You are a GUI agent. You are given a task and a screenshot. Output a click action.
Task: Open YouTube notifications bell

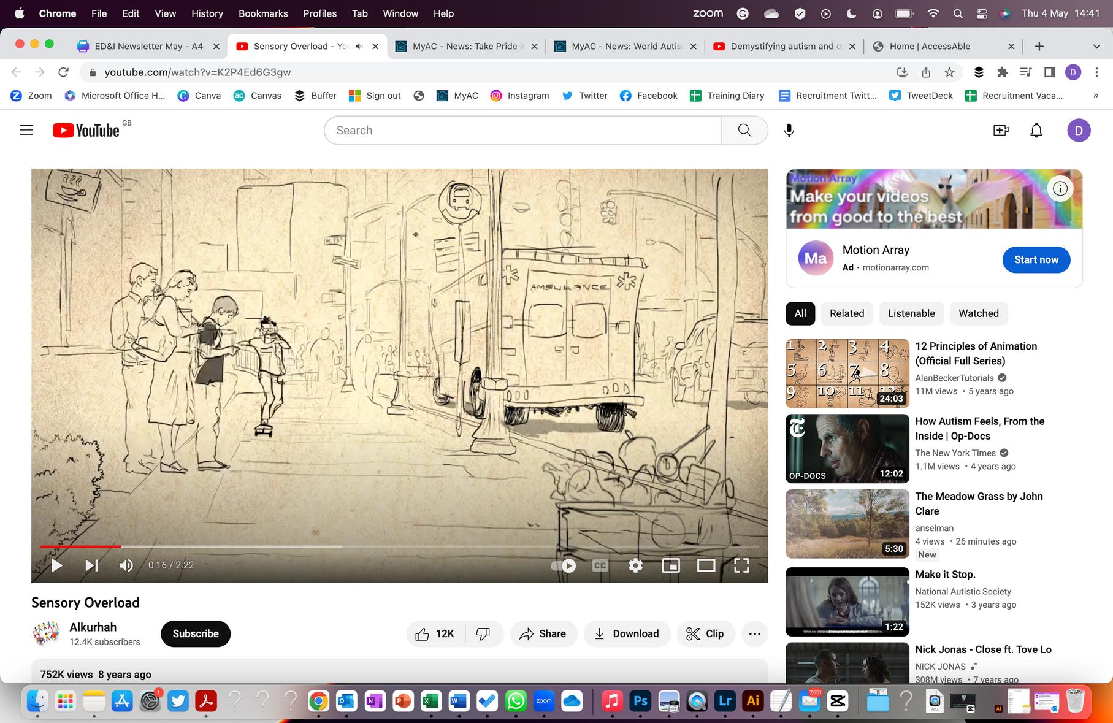1036,130
